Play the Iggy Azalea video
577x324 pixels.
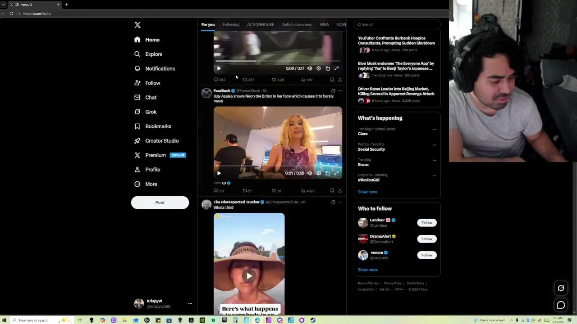tap(219, 173)
